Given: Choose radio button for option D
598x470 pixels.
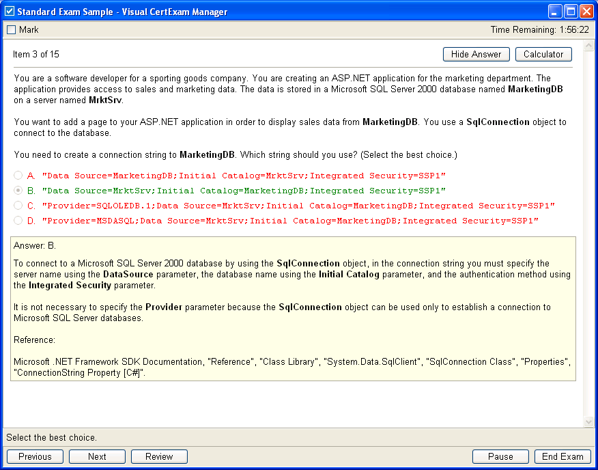Looking at the screenshot, I should (18, 220).
